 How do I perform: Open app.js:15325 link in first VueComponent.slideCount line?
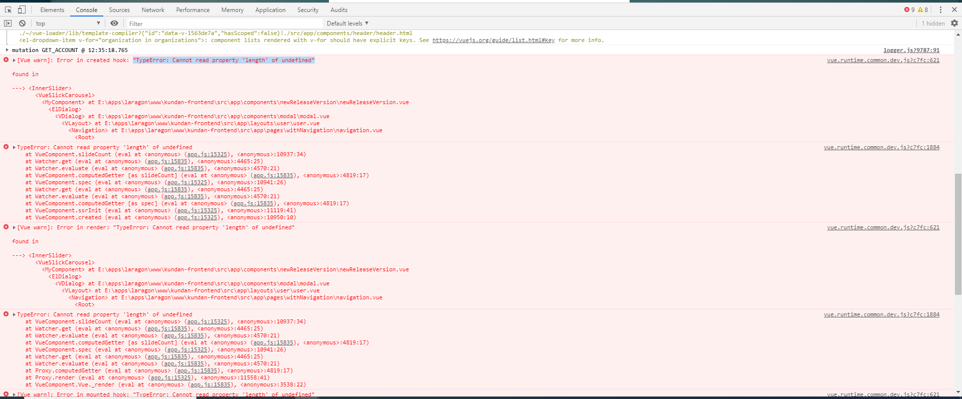click(x=207, y=154)
